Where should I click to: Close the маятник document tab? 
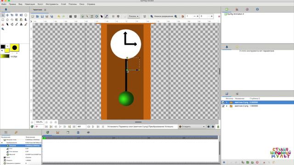click(45, 10)
